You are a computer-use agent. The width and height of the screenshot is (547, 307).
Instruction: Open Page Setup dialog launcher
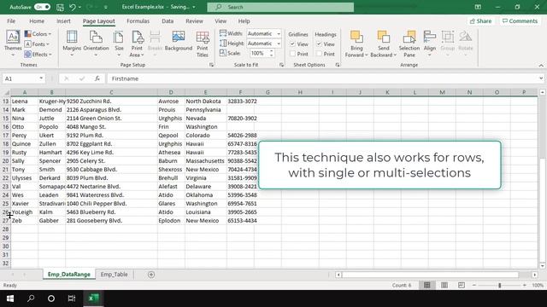[211, 65]
